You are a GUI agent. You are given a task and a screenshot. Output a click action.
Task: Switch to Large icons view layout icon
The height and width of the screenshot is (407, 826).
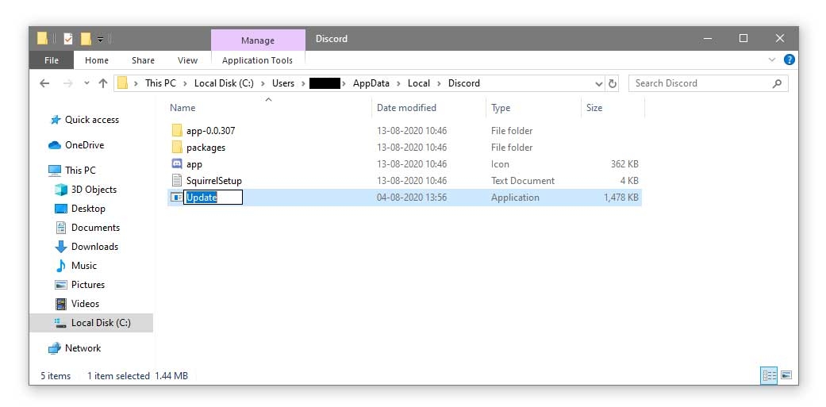pos(786,375)
